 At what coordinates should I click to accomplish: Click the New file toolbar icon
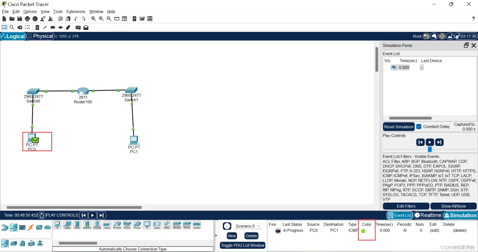tap(4, 19)
